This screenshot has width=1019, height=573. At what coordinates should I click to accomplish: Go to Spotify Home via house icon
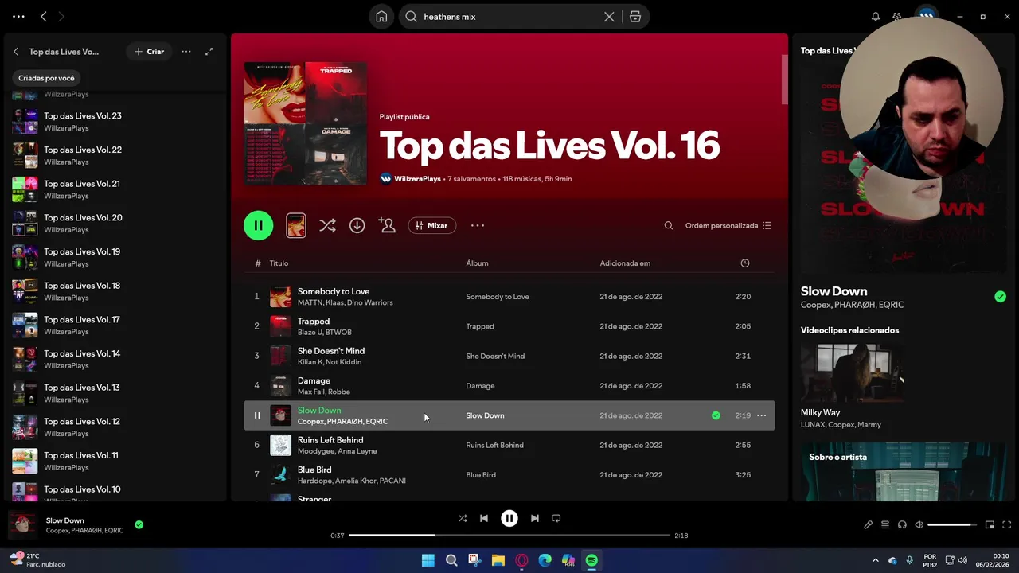(x=381, y=17)
